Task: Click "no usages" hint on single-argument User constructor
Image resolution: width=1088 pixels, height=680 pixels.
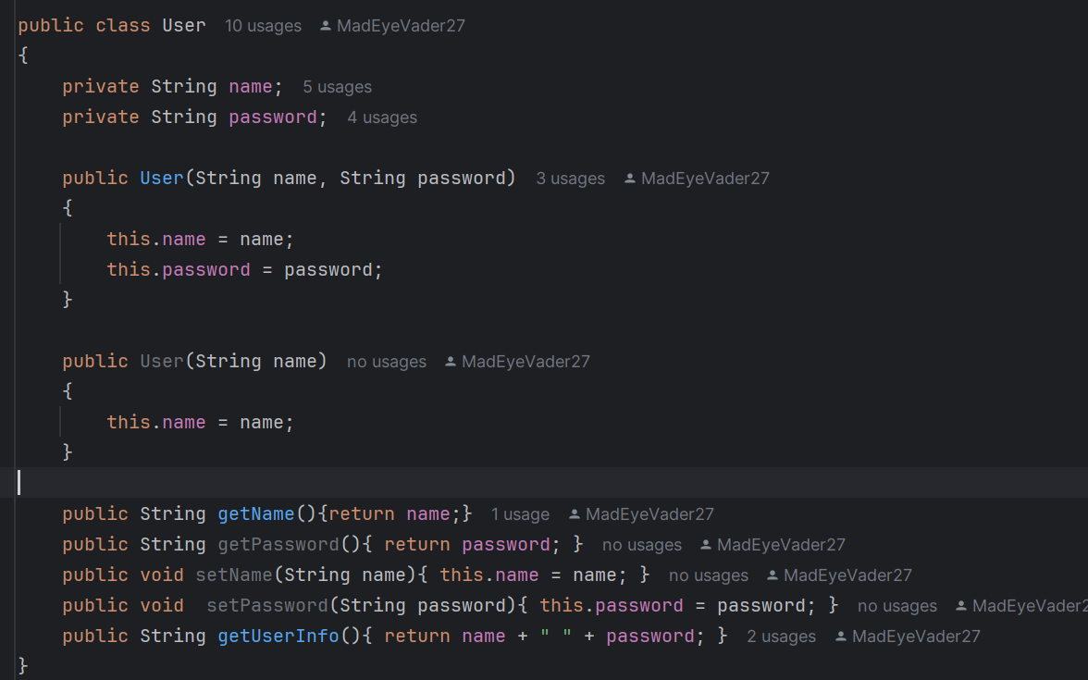Action: point(387,362)
